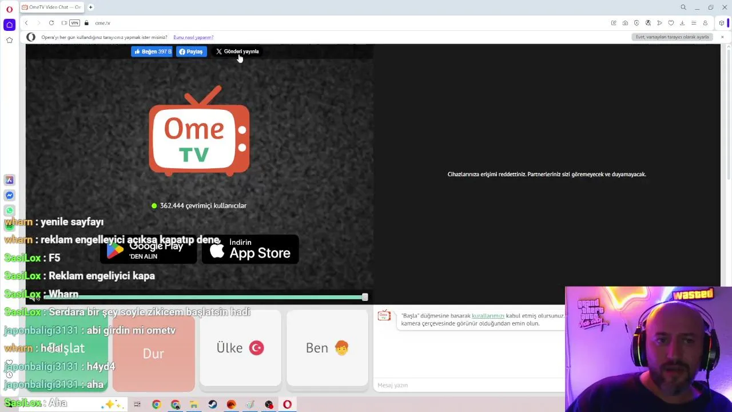Click the send arrow toolbar icon
Screen dimensions: 732x412
659,23
